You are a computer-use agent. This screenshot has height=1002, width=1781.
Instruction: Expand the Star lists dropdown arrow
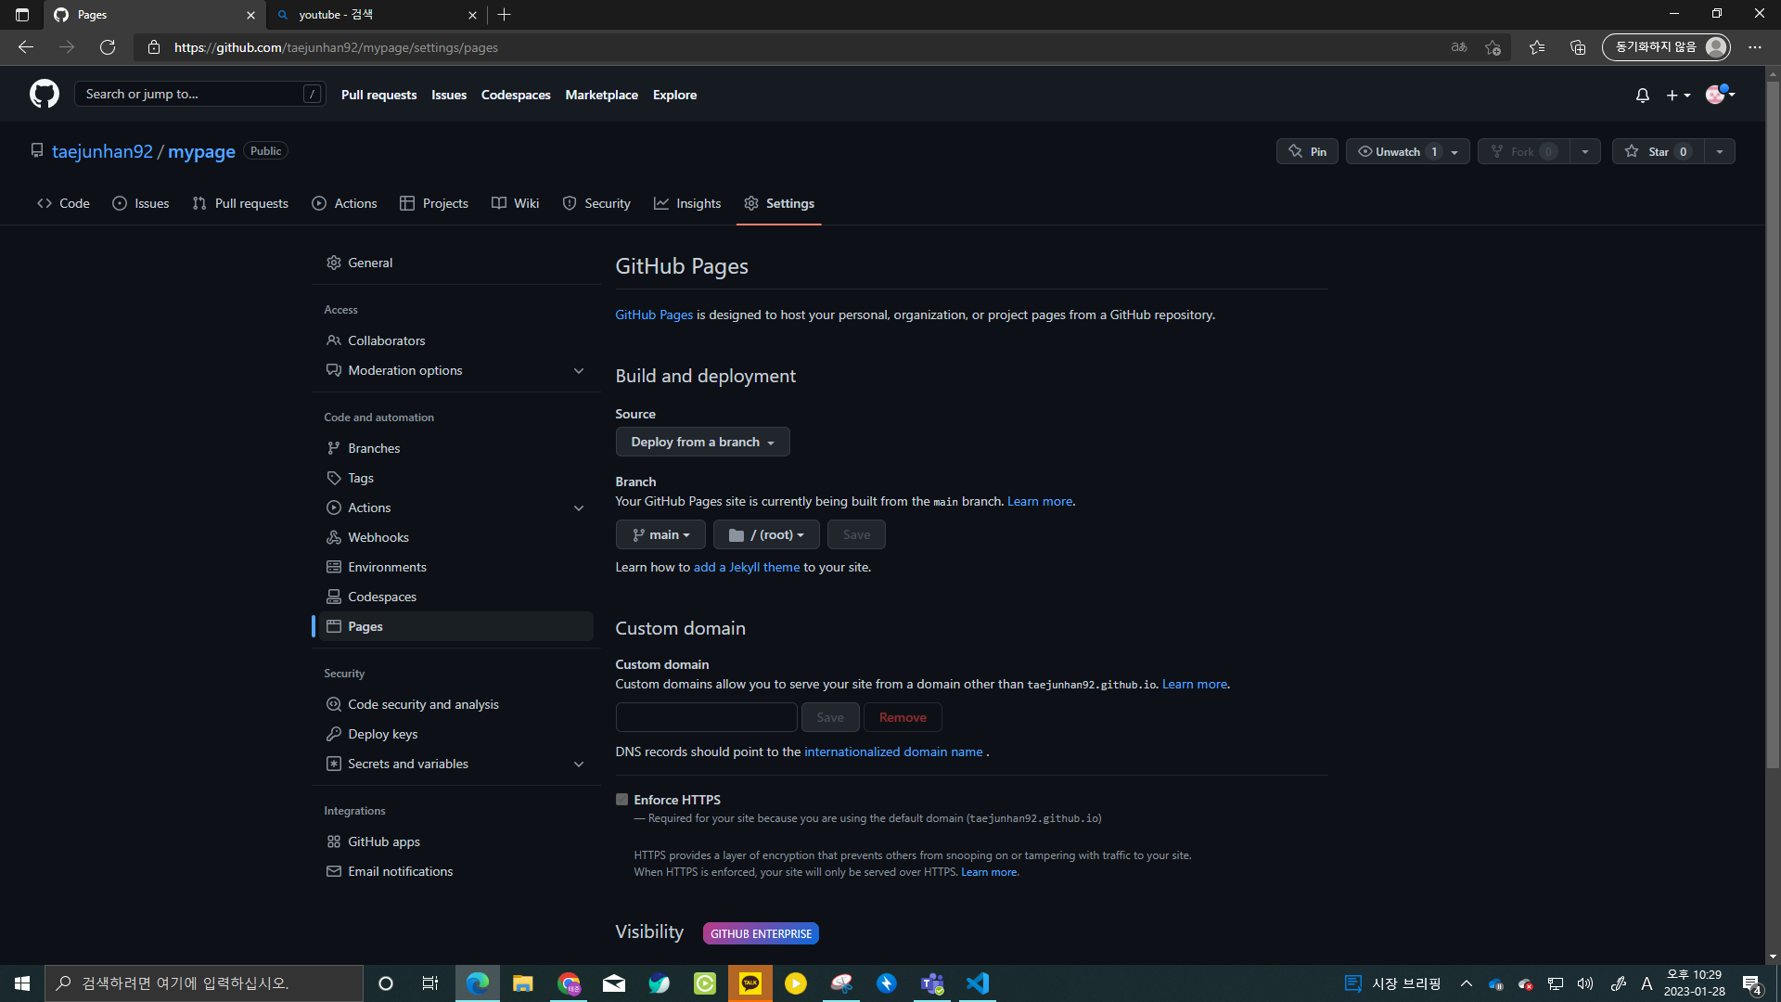click(x=1720, y=151)
